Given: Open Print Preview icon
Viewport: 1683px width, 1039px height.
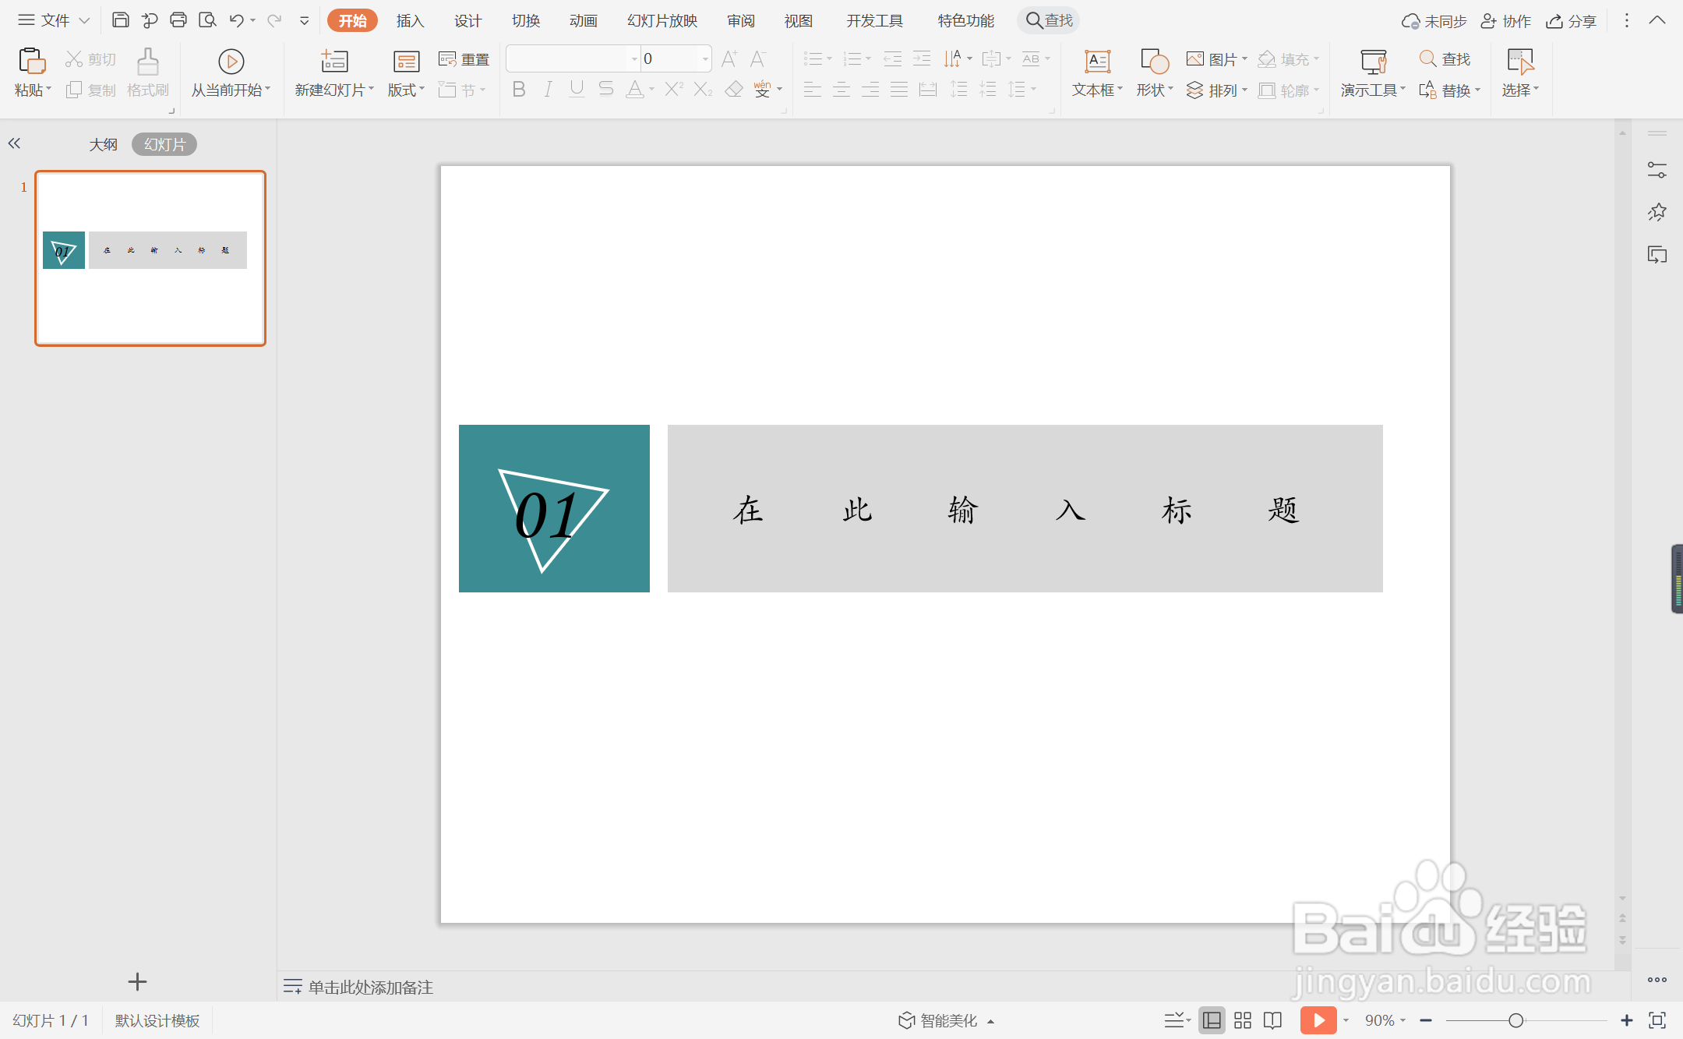Looking at the screenshot, I should 207,20.
